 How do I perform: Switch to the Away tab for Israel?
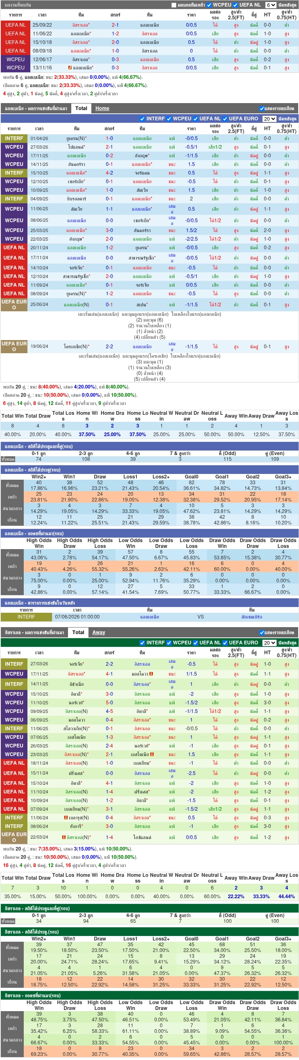(99, 632)
